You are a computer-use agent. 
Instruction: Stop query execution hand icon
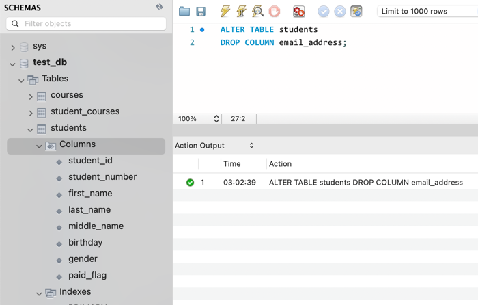(x=275, y=11)
